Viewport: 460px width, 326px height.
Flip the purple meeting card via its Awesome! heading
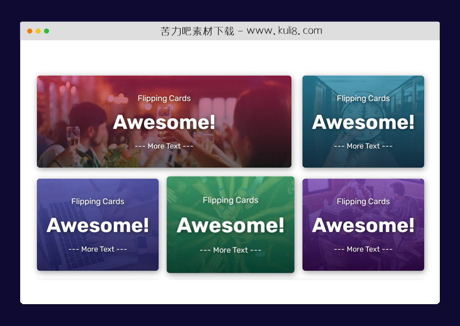pos(363,225)
